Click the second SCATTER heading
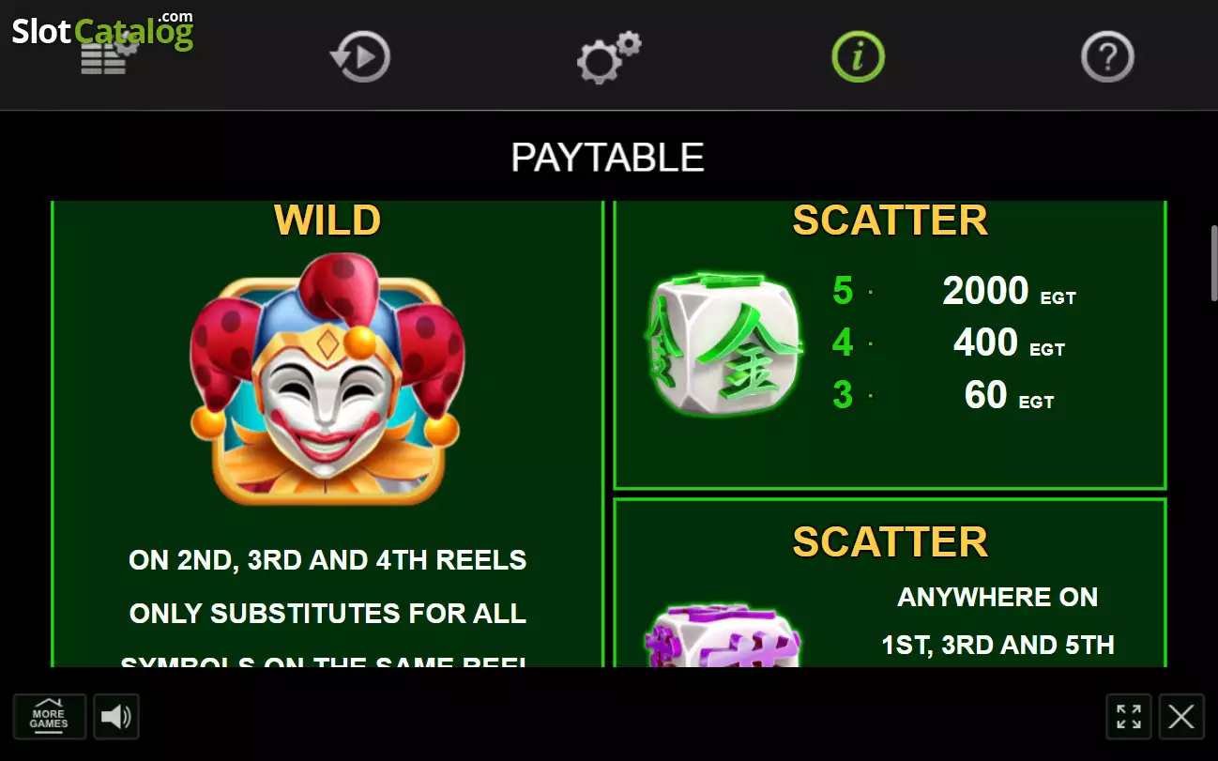 tap(890, 541)
